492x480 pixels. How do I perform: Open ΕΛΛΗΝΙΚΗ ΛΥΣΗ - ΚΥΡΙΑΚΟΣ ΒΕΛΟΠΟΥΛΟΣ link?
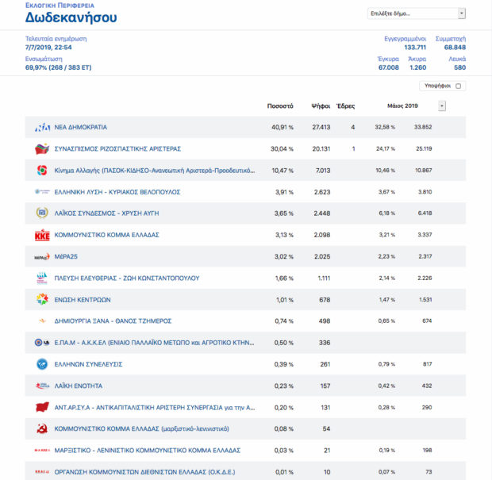[x=117, y=192]
